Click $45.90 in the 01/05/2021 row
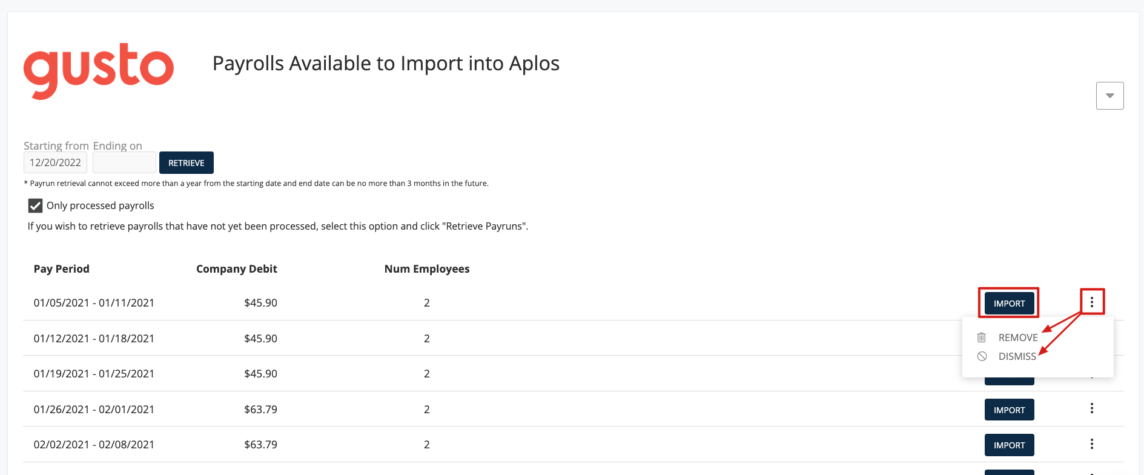 tap(260, 302)
